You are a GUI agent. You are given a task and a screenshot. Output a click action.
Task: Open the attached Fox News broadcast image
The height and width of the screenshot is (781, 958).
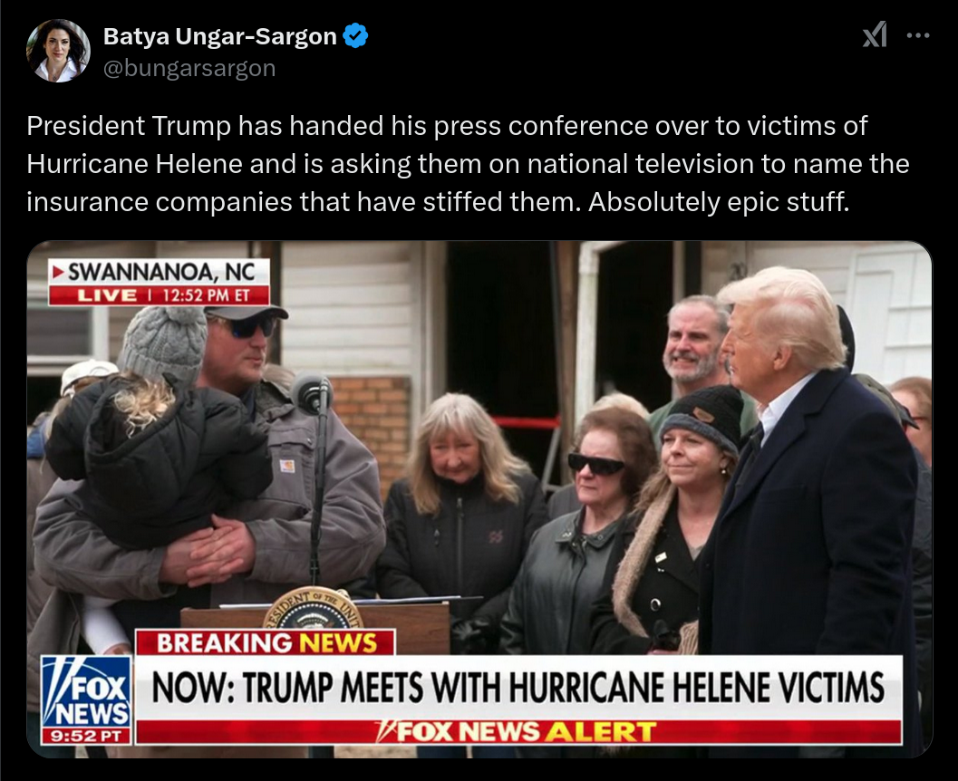pos(479,499)
